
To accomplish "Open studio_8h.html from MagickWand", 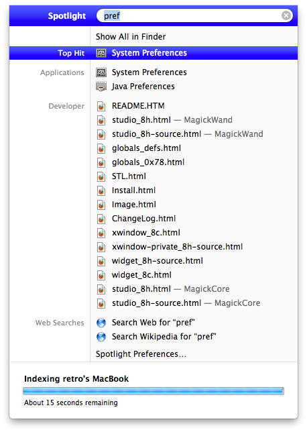I will click(x=172, y=120).
